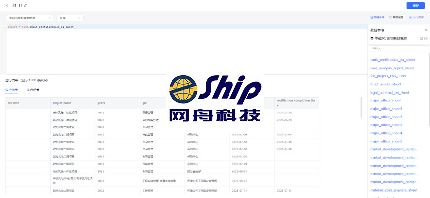Screen dimensions: 430x198
Task: Click the document icon before title 11
Action: point(14,5)
